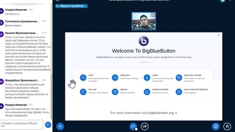Click the 'POLLING' label on slide
235x132 pixels.
pos(92,89)
